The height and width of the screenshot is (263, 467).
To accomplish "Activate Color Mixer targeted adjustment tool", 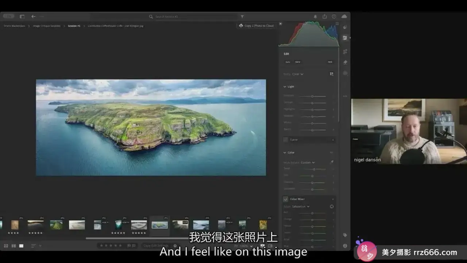I will click(x=332, y=206).
